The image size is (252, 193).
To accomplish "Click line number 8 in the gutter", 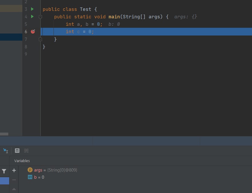I will (26, 47).
